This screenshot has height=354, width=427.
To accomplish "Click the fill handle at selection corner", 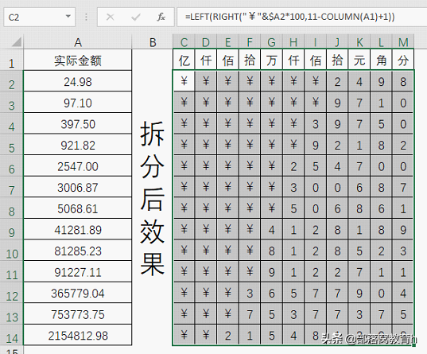I will (x=414, y=345).
